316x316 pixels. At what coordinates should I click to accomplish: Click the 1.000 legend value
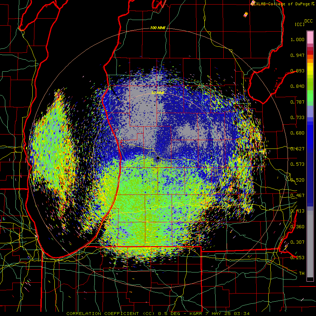297,39
